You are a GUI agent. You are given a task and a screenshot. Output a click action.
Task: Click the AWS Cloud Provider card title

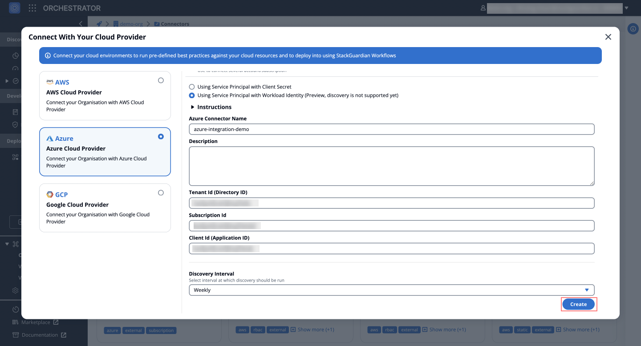[x=74, y=92]
